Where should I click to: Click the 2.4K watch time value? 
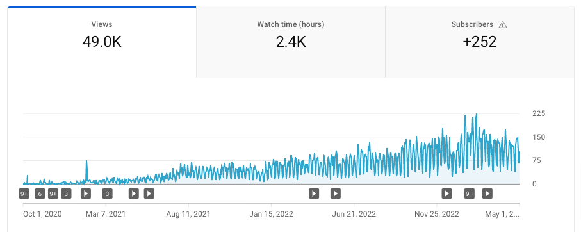point(291,42)
